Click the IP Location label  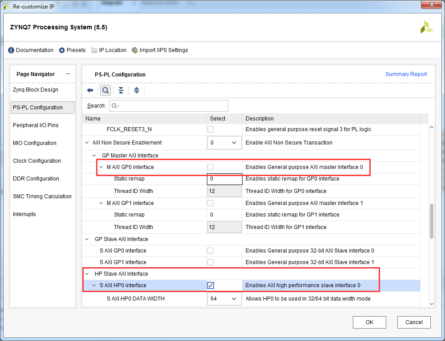click(x=113, y=50)
